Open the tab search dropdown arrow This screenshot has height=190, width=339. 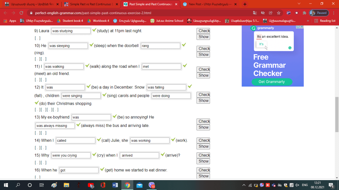coord(299,4)
